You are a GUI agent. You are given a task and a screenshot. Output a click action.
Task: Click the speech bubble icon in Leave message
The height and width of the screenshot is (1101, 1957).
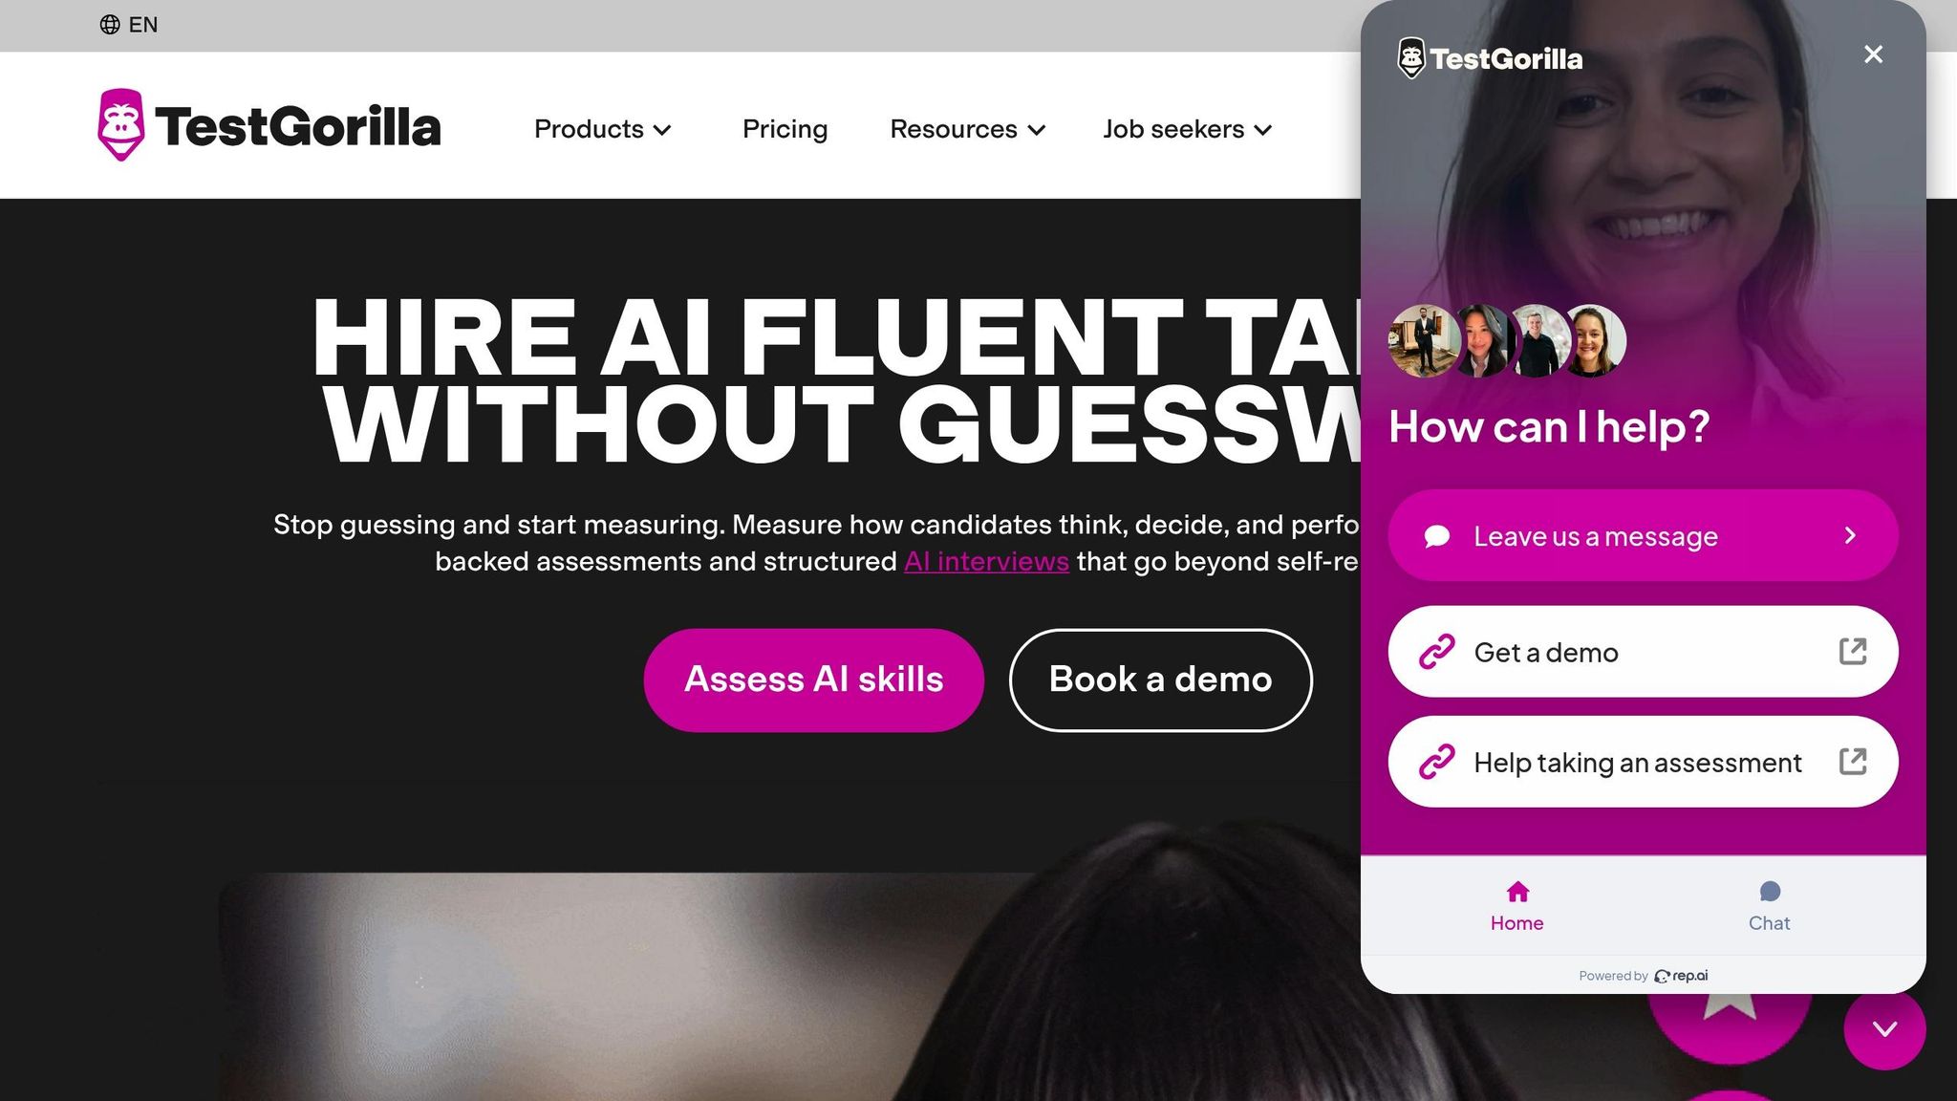coord(1437,536)
